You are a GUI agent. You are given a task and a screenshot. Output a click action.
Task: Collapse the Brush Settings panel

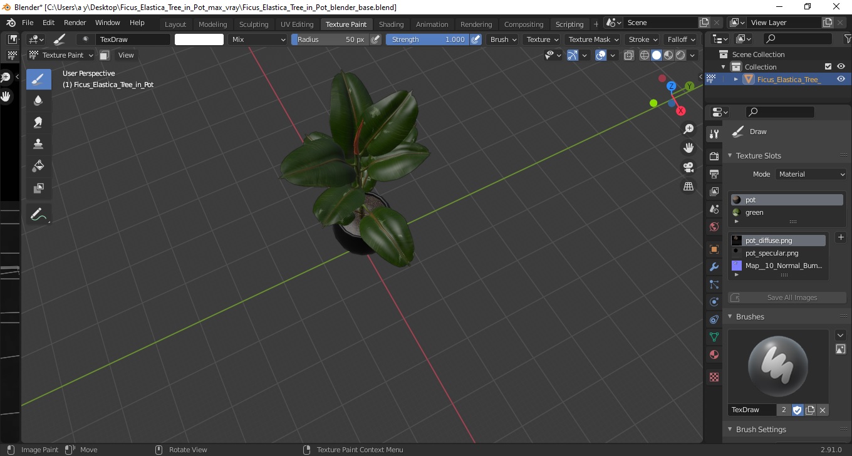coord(730,429)
